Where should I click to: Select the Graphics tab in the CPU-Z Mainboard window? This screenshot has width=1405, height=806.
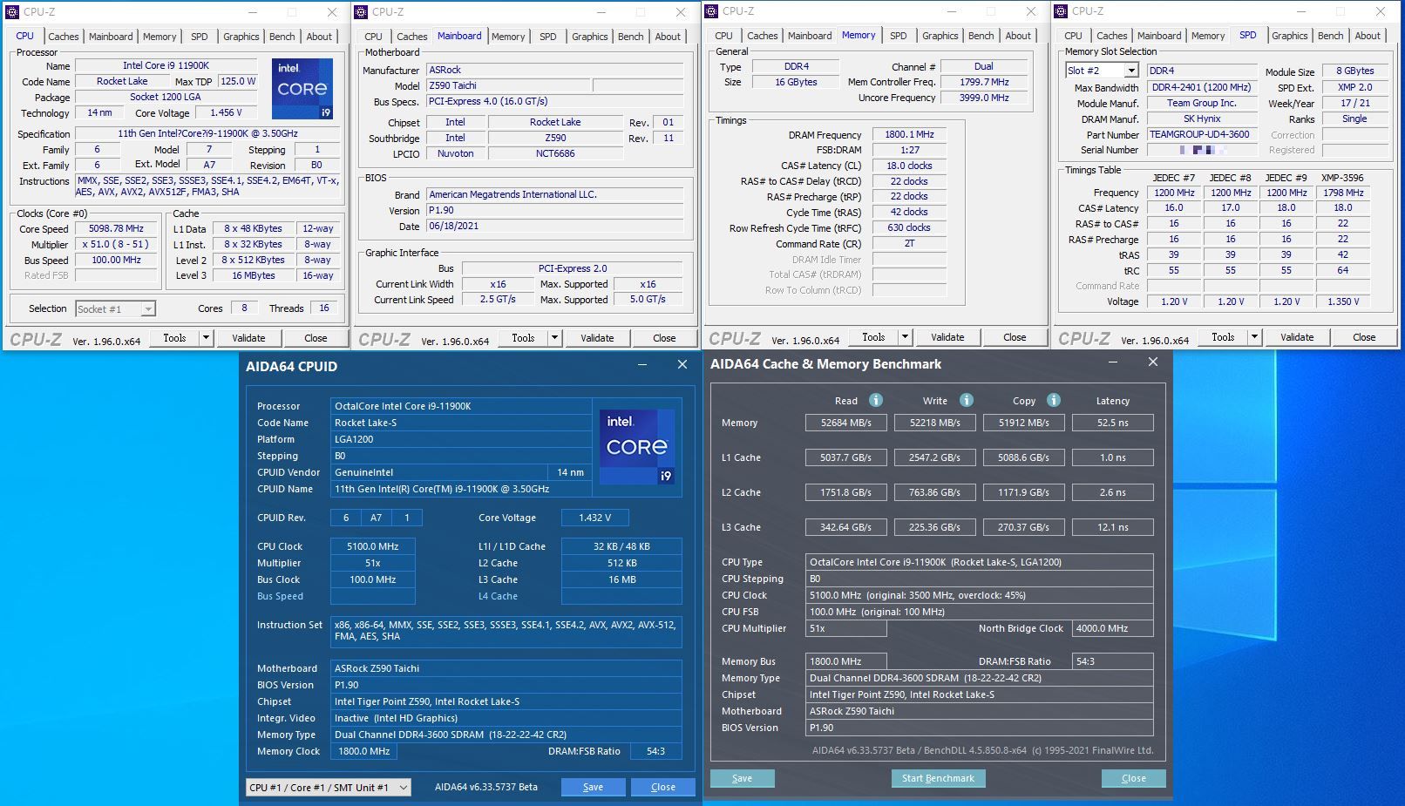click(590, 37)
